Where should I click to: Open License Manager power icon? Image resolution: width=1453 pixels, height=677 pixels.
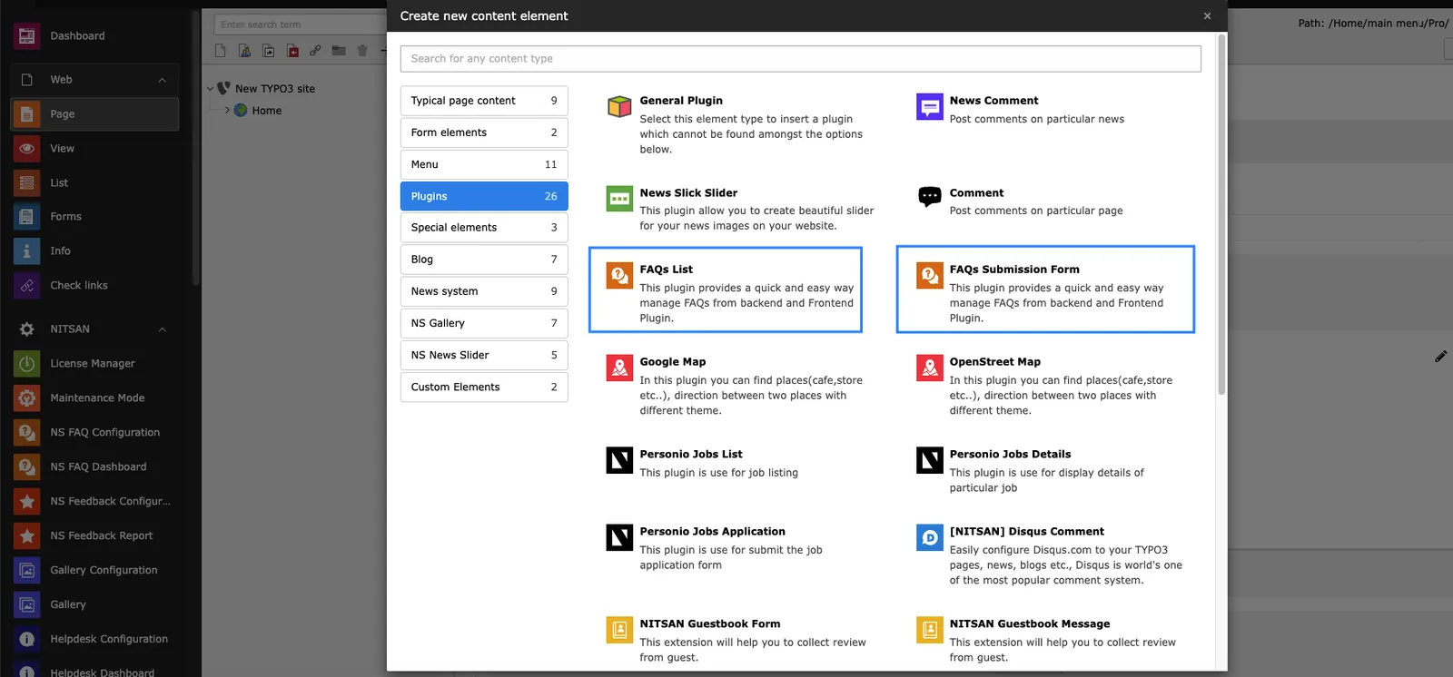click(x=26, y=364)
